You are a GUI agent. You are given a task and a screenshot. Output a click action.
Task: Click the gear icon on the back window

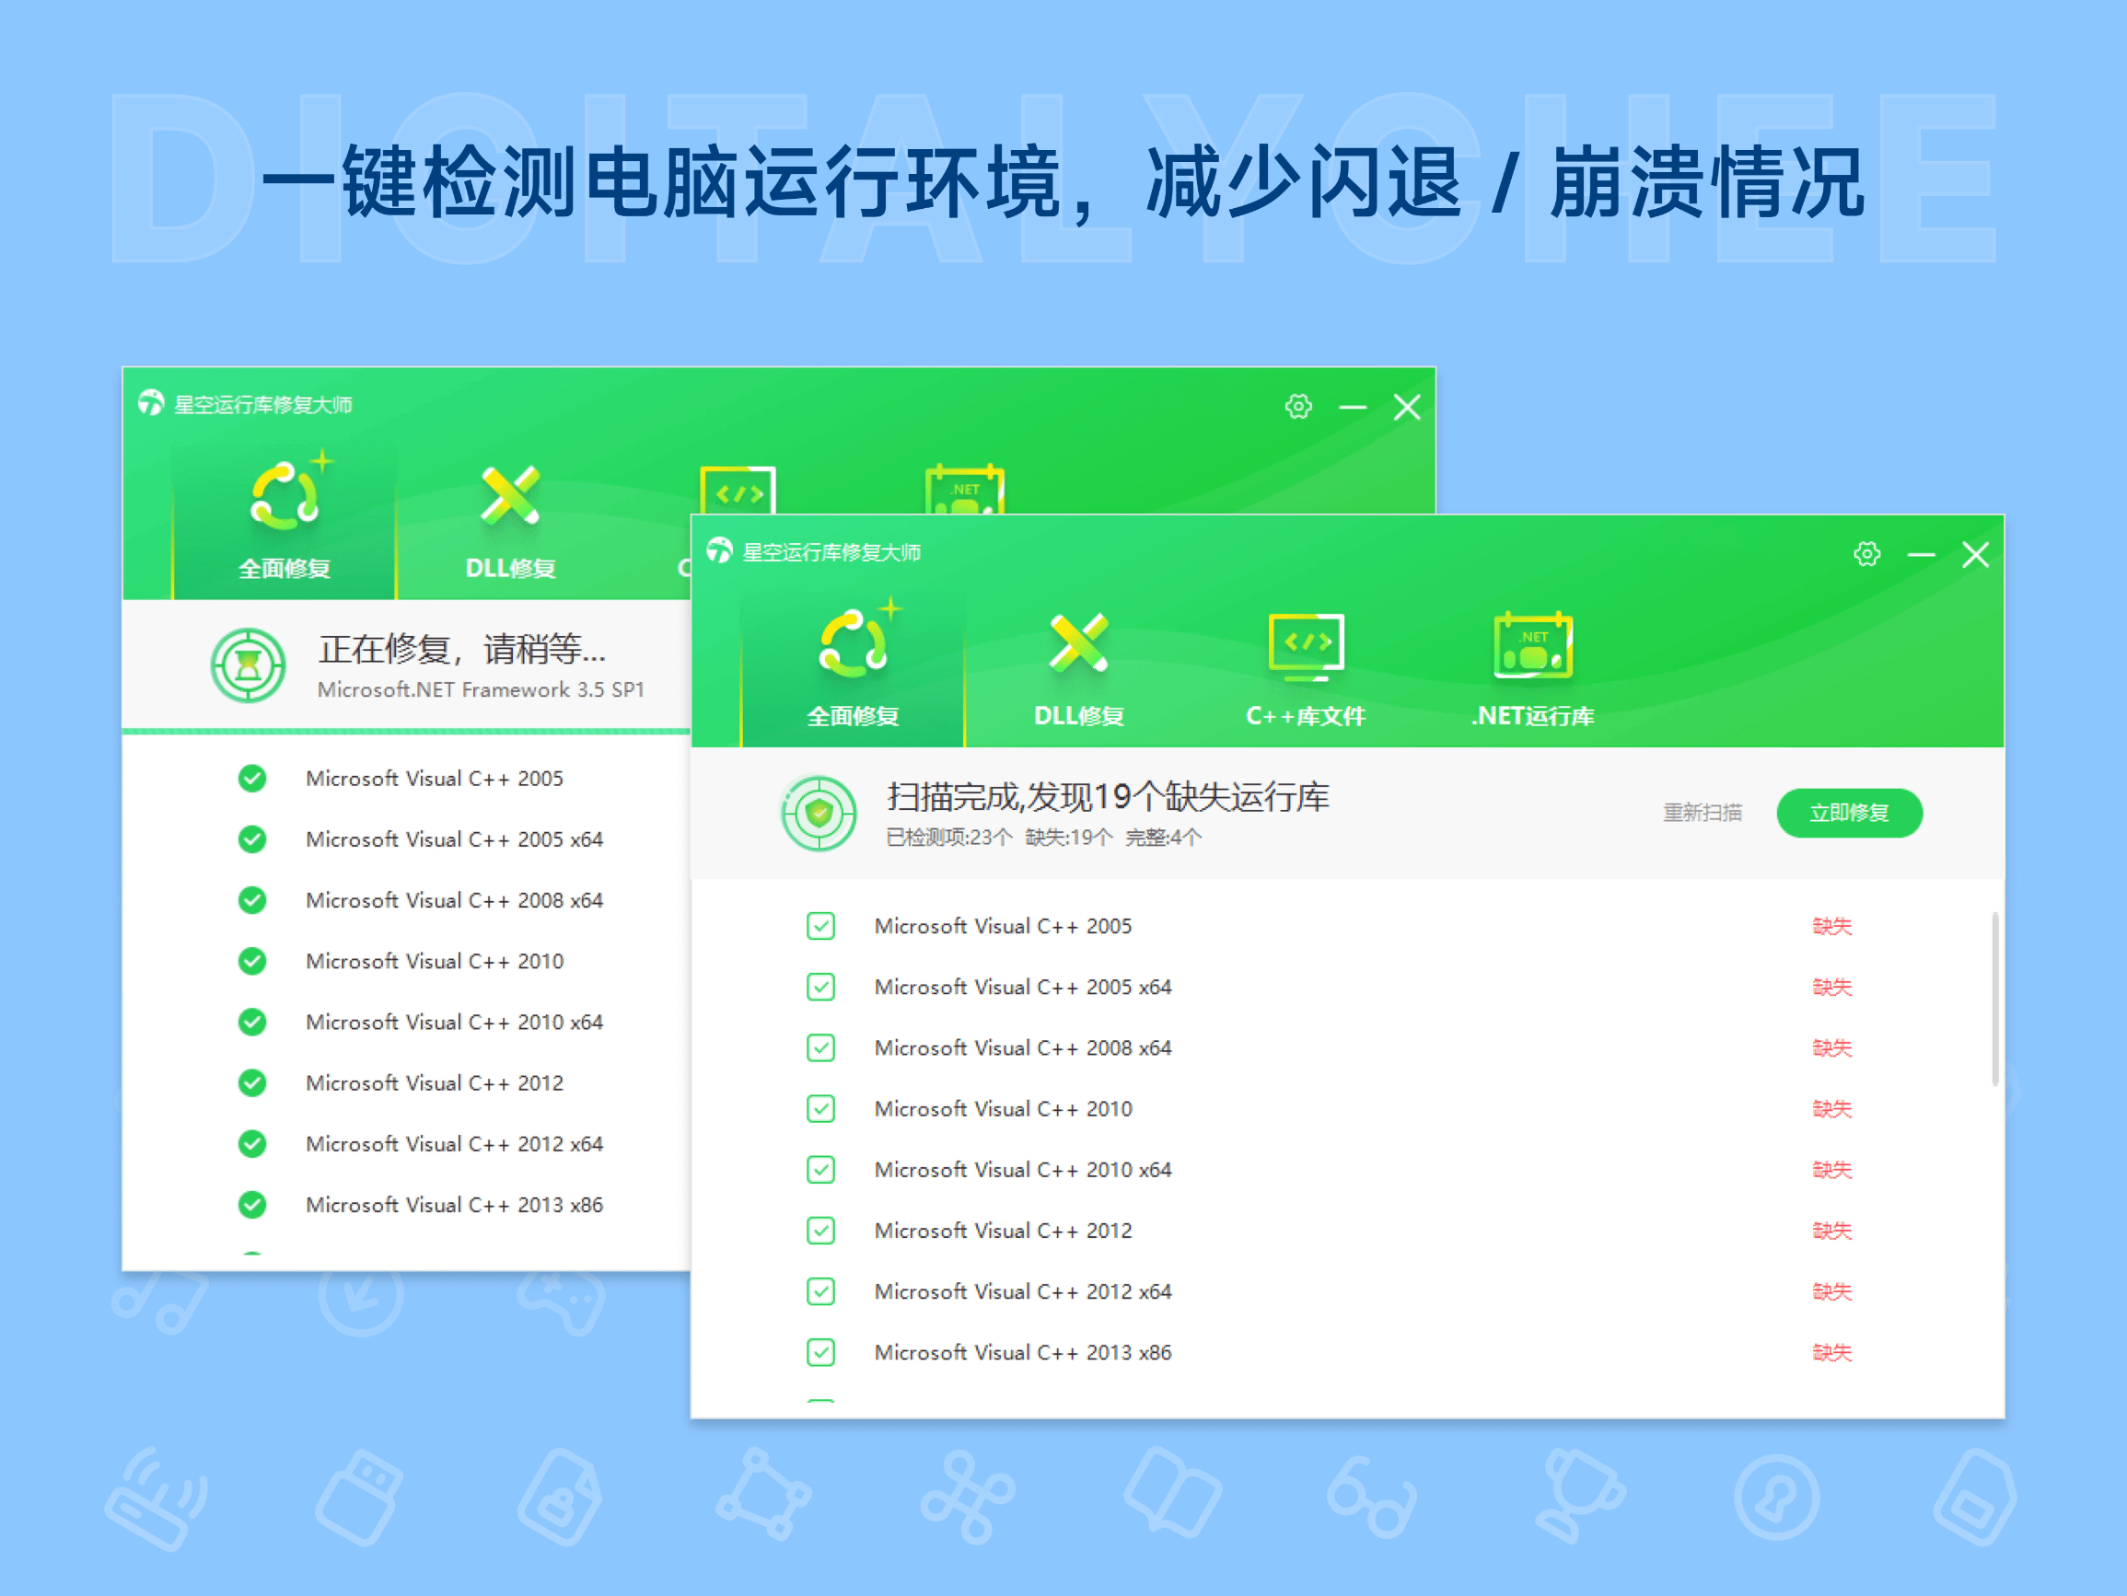click(1297, 406)
